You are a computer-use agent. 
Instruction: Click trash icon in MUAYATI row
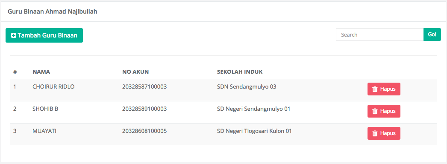[x=375, y=133]
